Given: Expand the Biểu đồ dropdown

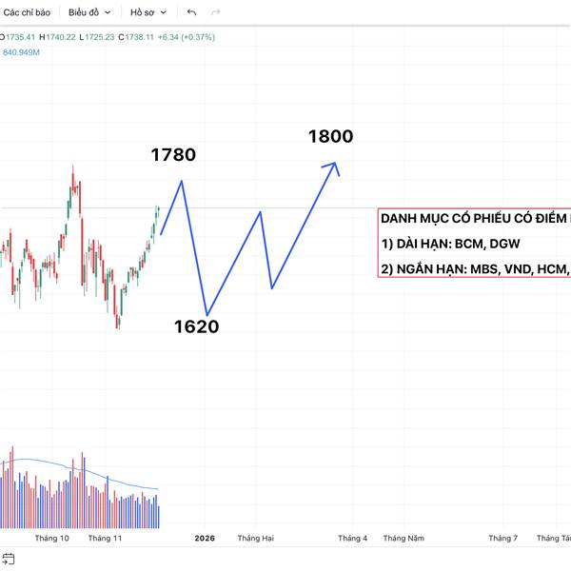Looking at the screenshot, I should click(x=89, y=12).
